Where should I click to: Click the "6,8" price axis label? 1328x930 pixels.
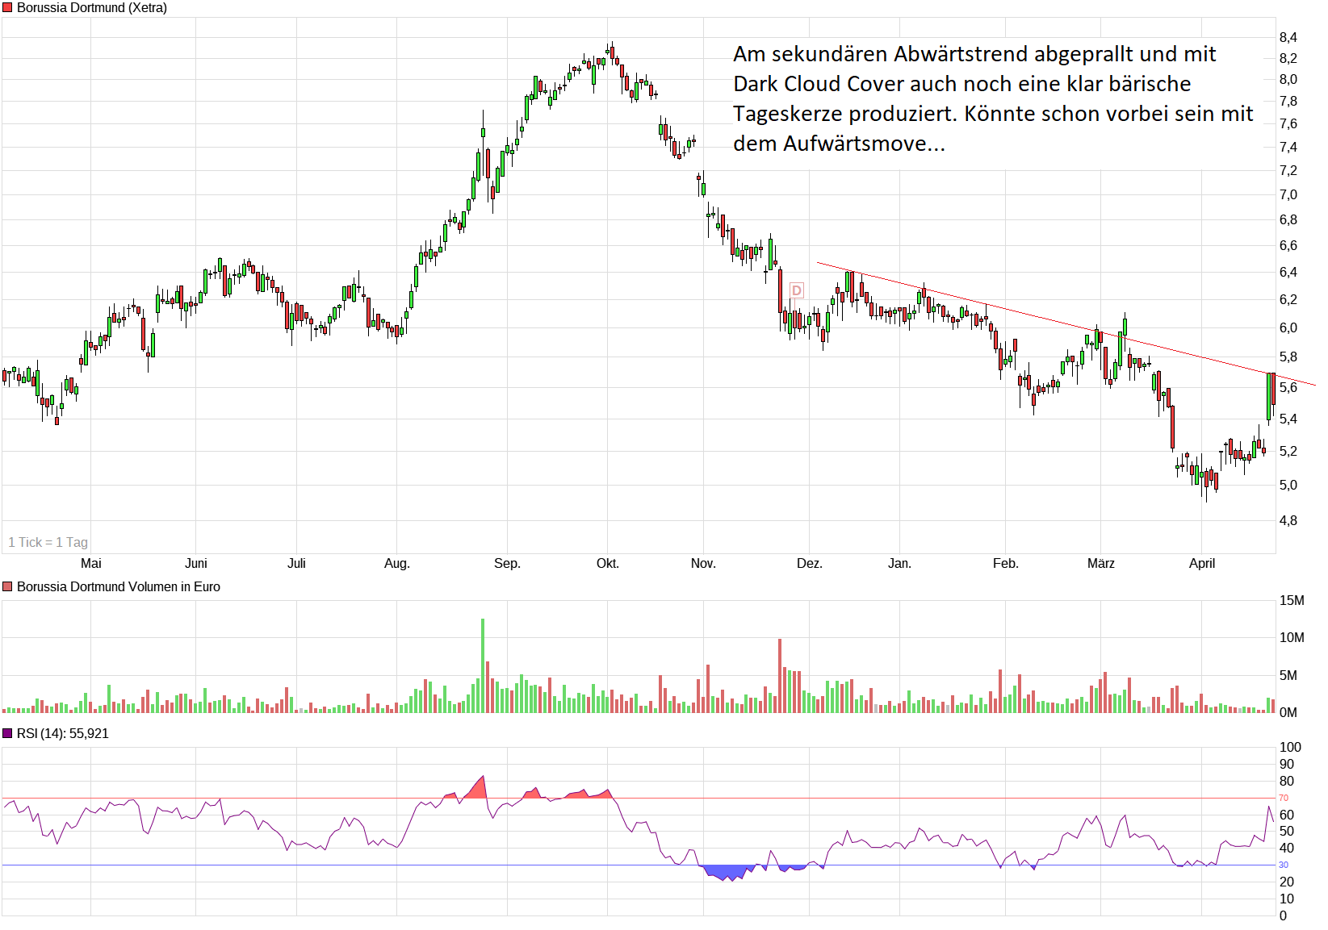[1288, 220]
